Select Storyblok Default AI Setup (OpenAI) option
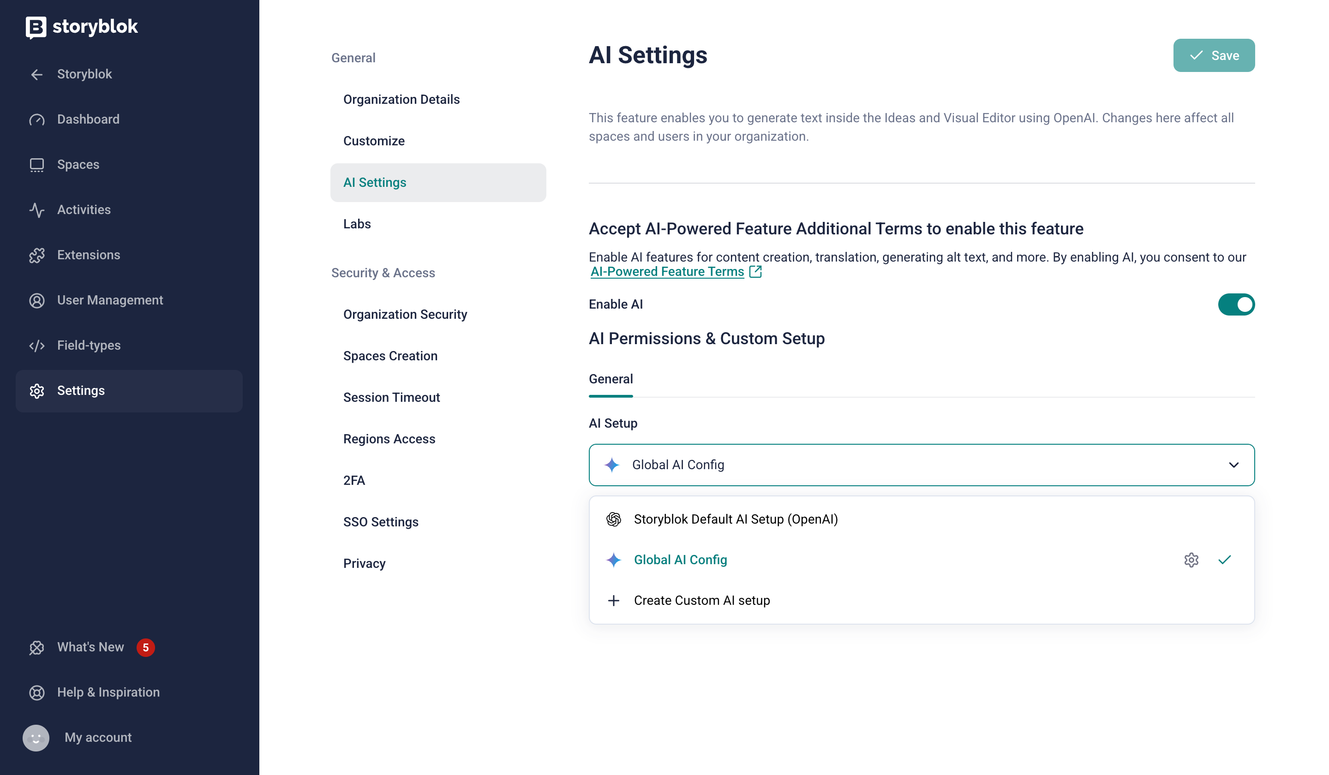This screenshot has height=775, width=1329. click(735, 519)
